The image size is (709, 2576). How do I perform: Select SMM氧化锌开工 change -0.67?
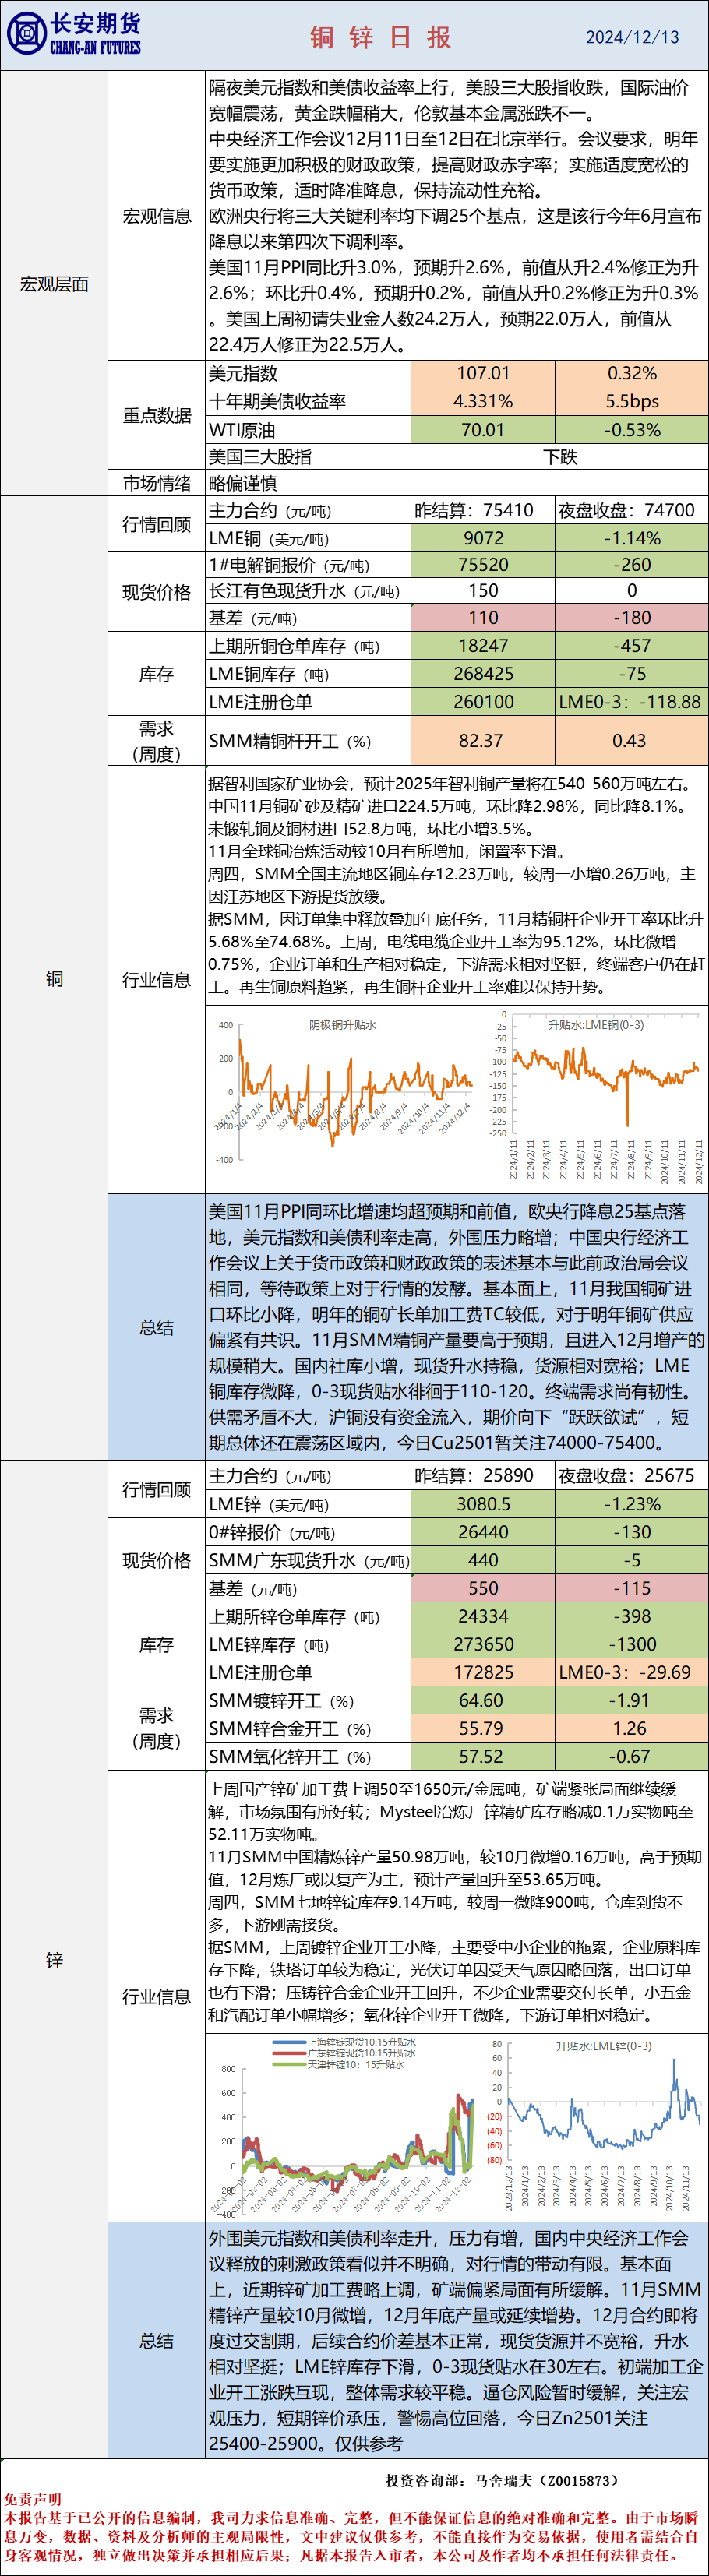click(x=632, y=1756)
